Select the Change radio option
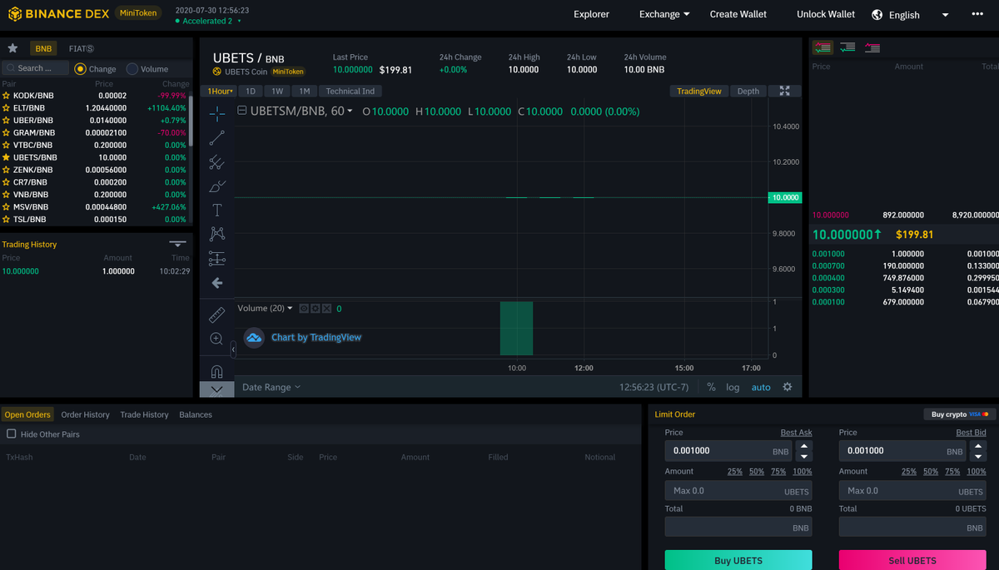Viewport: 999px width, 570px height. [80, 69]
